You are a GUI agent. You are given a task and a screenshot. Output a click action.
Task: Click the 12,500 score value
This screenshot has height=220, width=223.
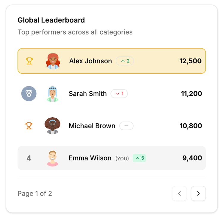click(x=190, y=61)
